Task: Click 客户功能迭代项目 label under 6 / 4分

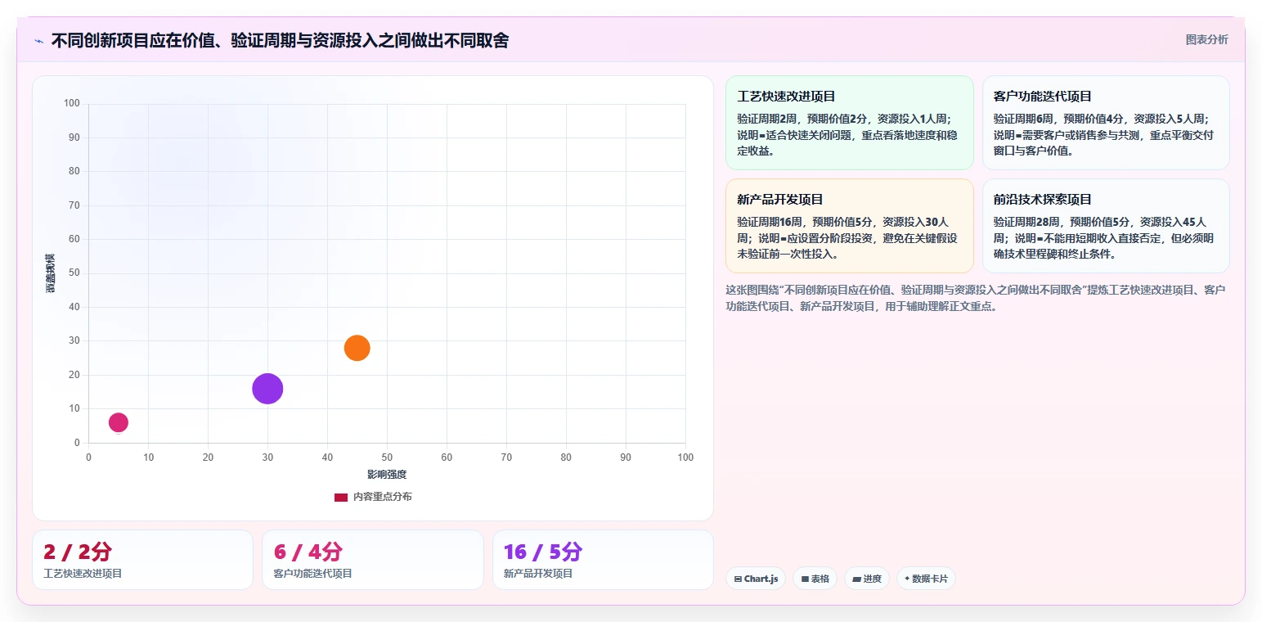Action: (313, 574)
